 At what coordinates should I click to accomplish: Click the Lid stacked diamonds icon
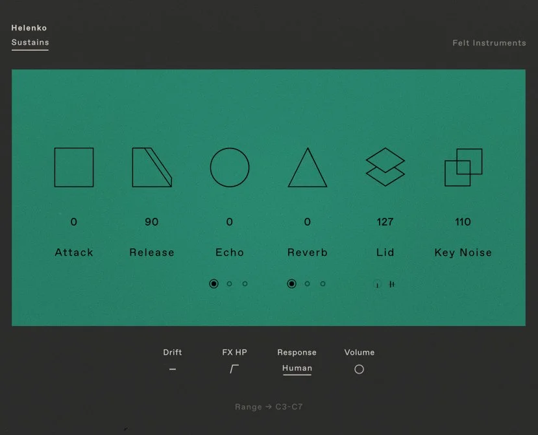385,167
